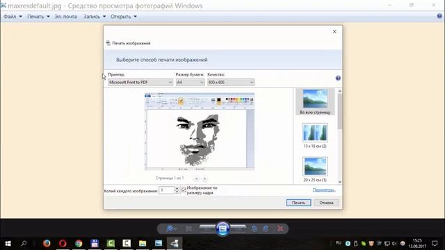Click the taskbar search icon
The height and width of the screenshot is (250, 445).
pyautogui.click(x=24, y=243)
